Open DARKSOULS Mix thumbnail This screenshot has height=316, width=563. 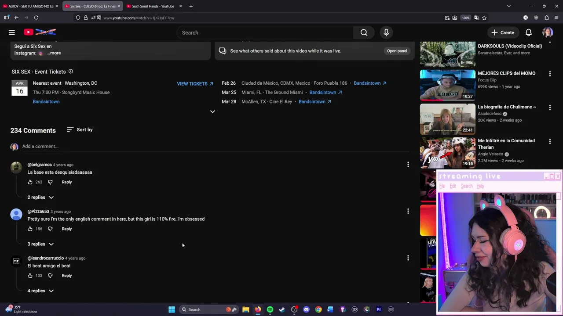pos(447,54)
